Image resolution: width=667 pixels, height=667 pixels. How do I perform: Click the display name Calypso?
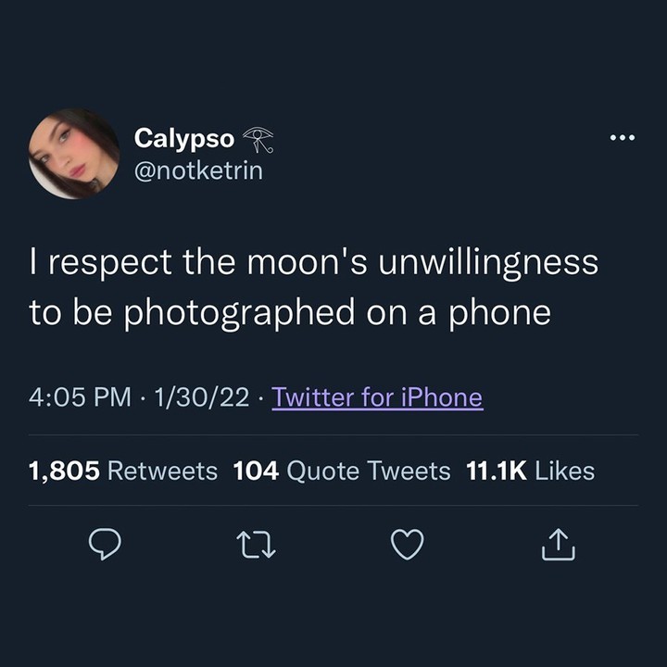tap(184, 139)
